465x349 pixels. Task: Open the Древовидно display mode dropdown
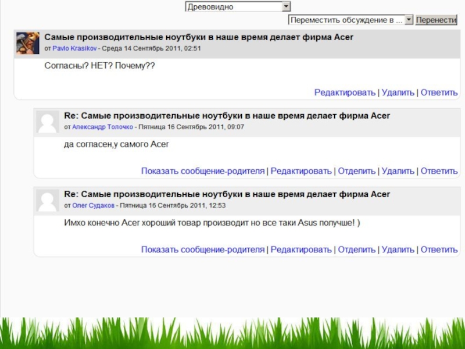(x=238, y=6)
